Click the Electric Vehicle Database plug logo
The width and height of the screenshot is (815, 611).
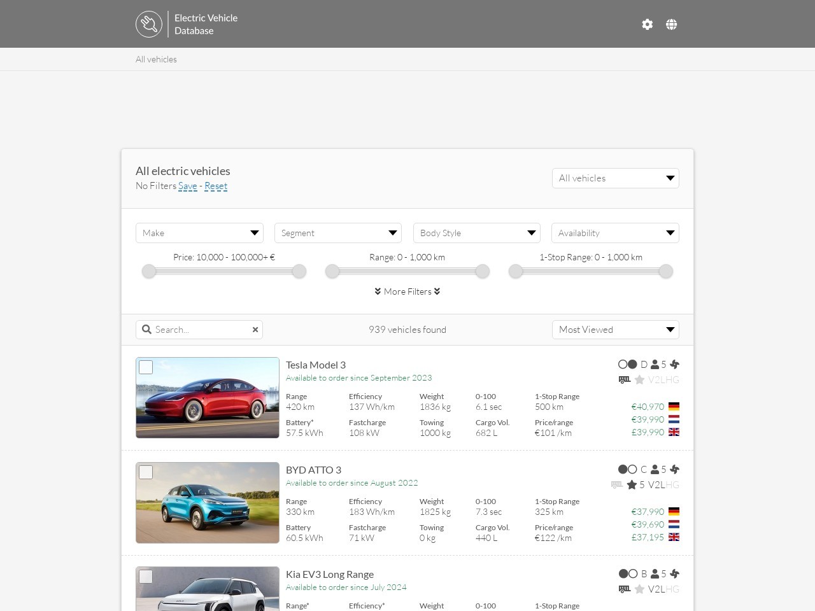tap(149, 24)
